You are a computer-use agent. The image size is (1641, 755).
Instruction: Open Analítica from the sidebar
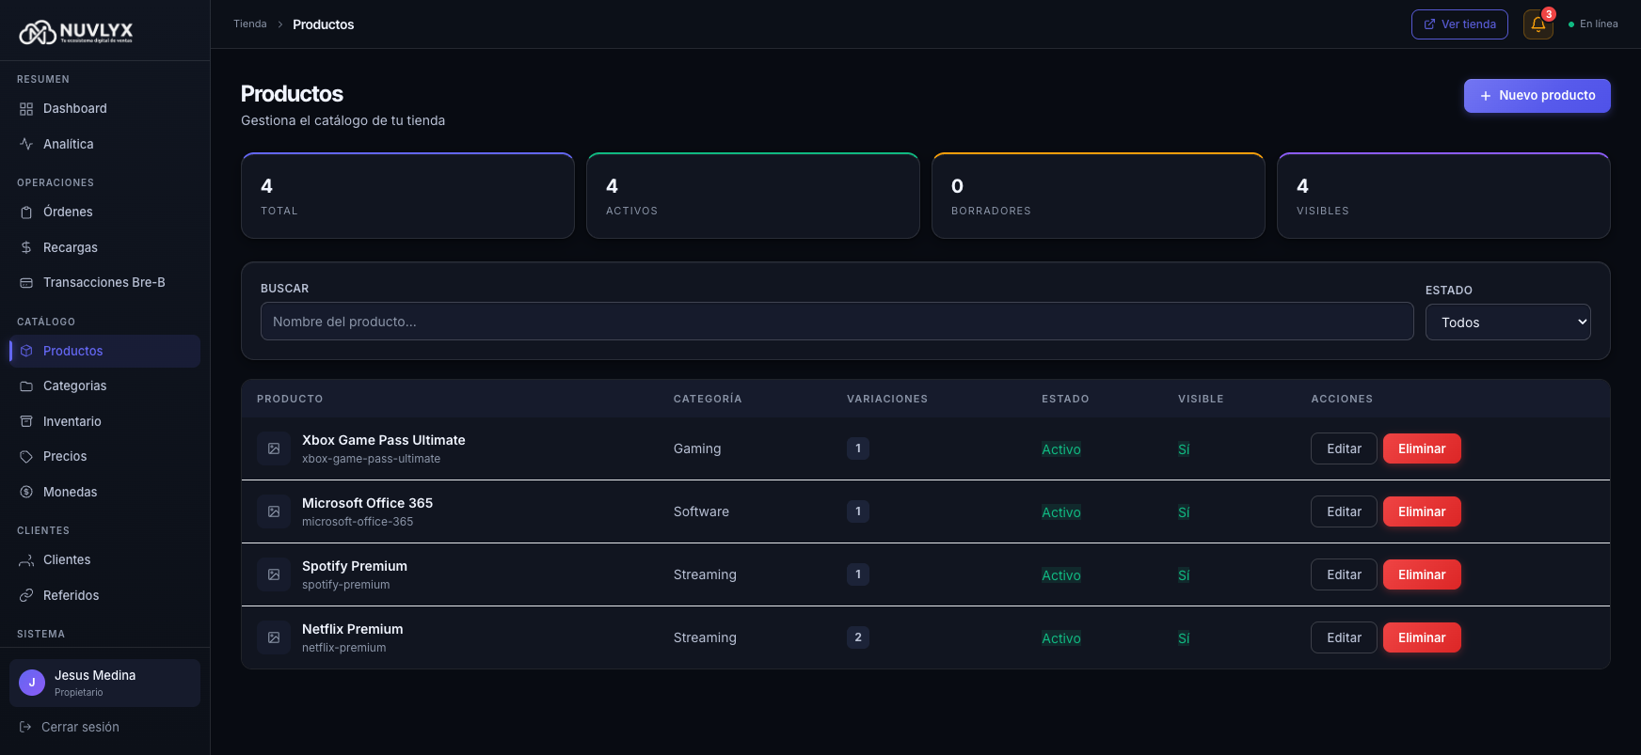click(68, 145)
